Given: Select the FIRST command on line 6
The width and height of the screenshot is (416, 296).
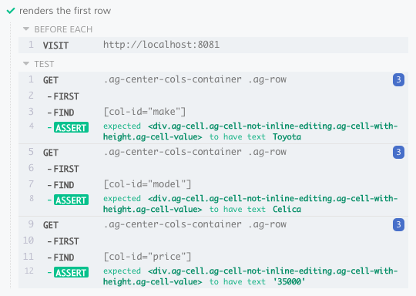Looking at the screenshot, I should click(x=213, y=169).
